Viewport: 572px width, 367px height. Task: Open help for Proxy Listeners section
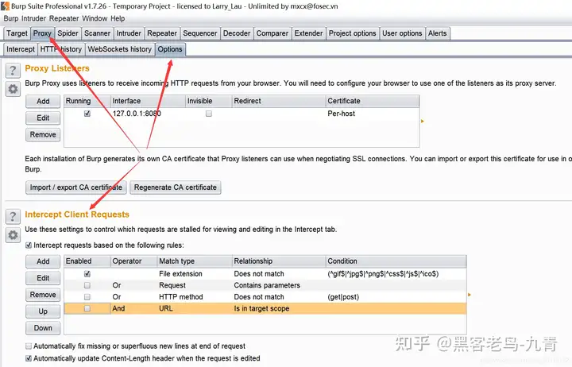pyautogui.click(x=13, y=70)
